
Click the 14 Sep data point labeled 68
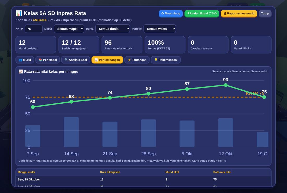point(71,102)
